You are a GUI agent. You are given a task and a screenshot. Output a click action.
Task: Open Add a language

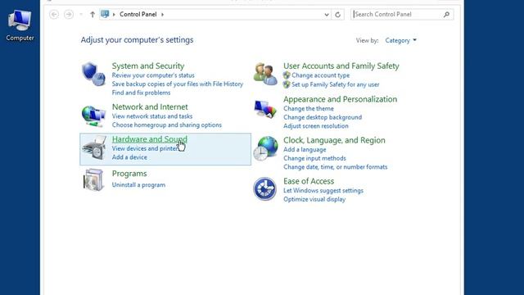pos(305,149)
